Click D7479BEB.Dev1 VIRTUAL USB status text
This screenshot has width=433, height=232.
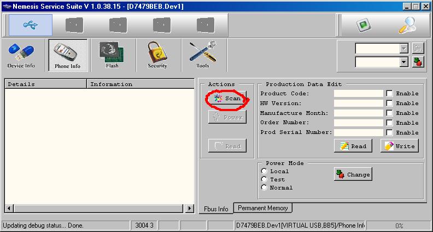[x=300, y=225]
